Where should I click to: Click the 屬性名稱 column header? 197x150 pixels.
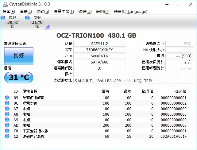point(55,91)
